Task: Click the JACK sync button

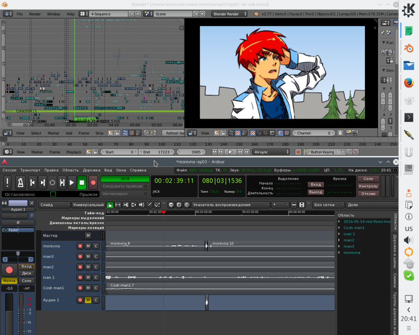Action: [x=125, y=179]
